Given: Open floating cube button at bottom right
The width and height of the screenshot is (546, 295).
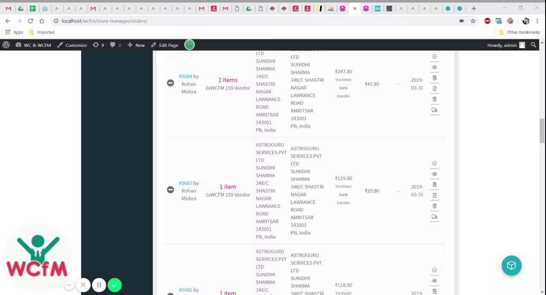Looking at the screenshot, I should pyautogui.click(x=511, y=265).
